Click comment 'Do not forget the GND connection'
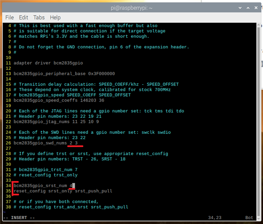Viewport: 263px width, 224px height. point(62,47)
